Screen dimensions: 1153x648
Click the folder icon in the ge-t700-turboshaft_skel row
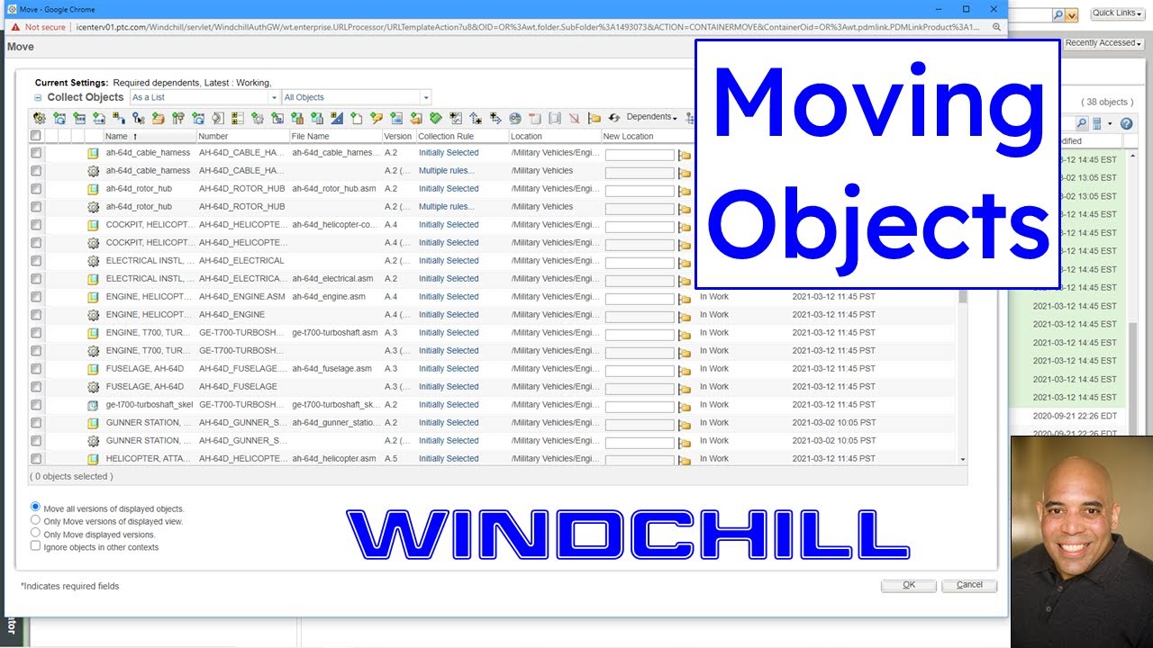coord(685,407)
